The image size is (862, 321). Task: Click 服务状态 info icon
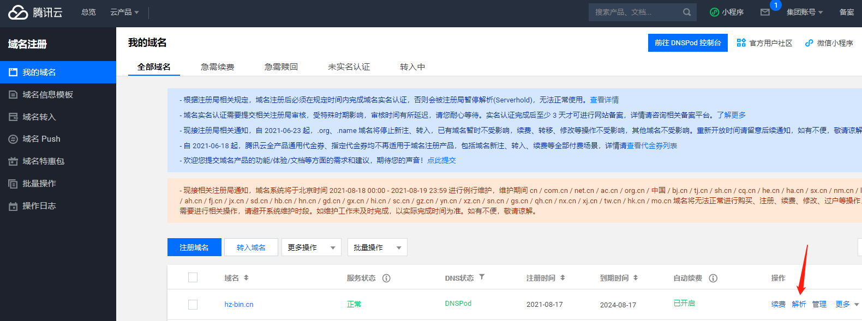386,278
